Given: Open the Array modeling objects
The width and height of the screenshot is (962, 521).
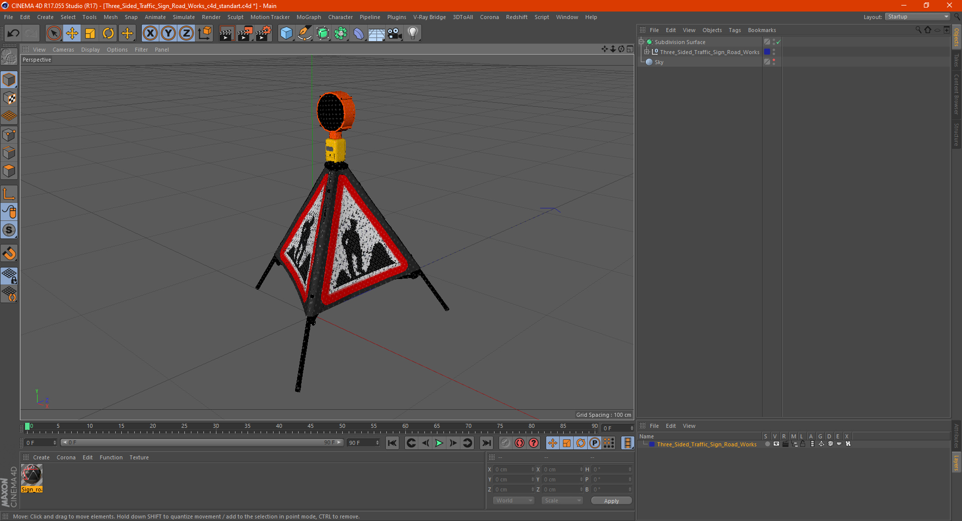Looking at the screenshot, I should [x=341, y=34].
